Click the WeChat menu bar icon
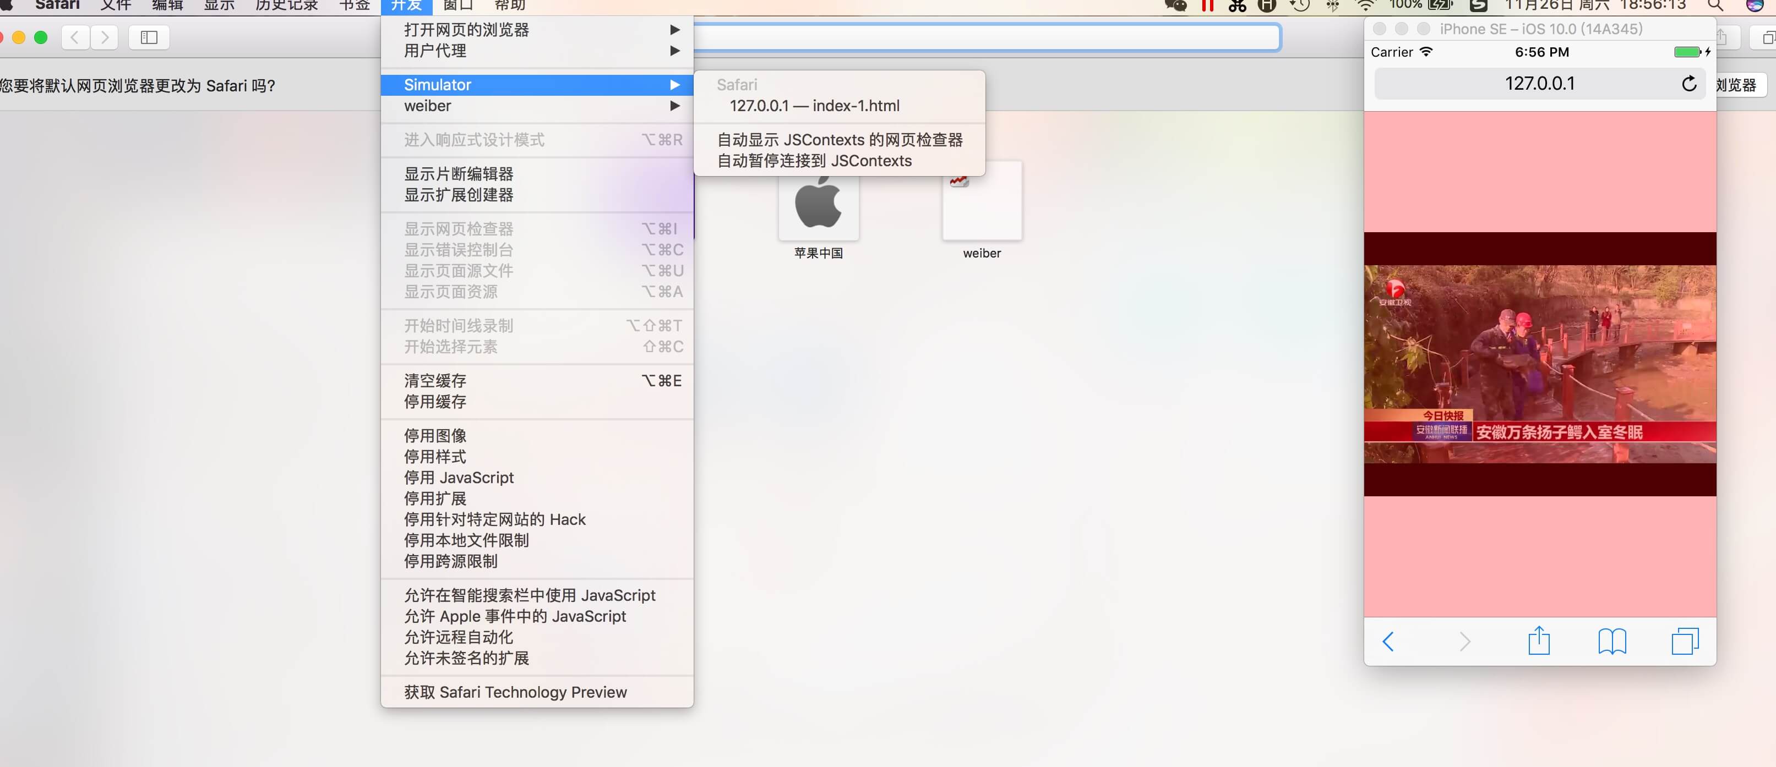This screenshot has width=1776, height=767. tap(1175, 6)
